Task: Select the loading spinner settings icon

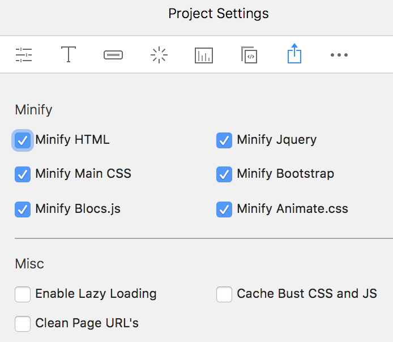Action: point(159,55)
